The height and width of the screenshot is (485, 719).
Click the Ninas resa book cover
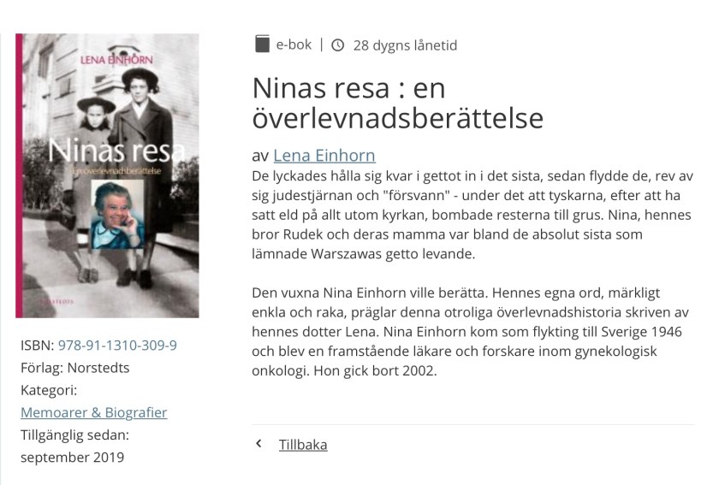107,175
